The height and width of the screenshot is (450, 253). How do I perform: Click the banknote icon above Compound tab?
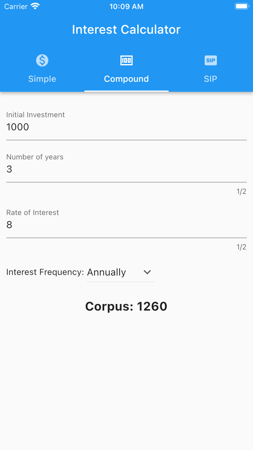(x=126, y=60)
